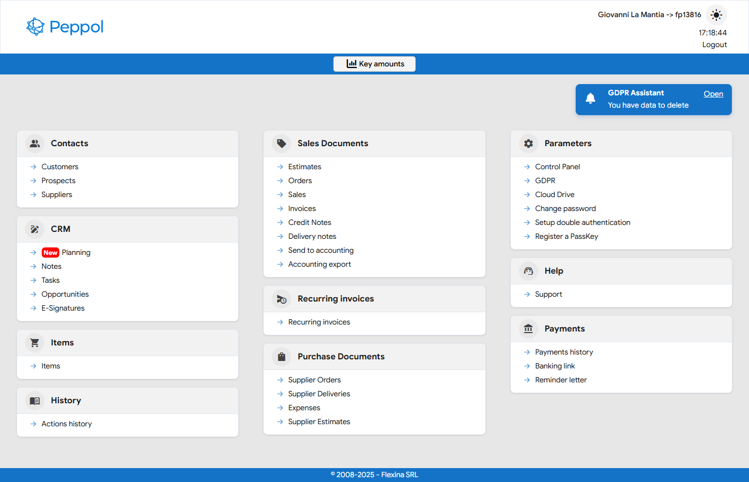This screenshot has width=749, height=482.
Task: Open GDPR under Parameters
Action: 545,180
